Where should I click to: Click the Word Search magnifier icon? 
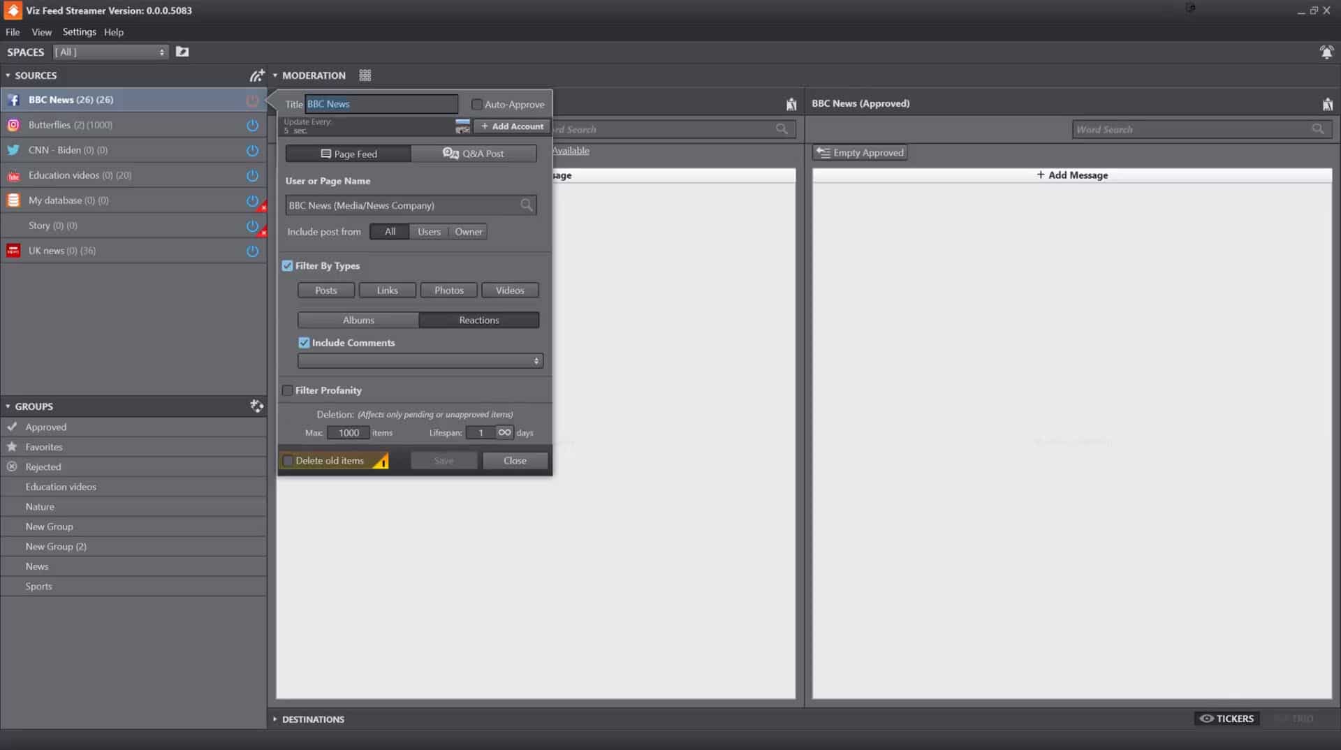[x=1319, y=128]
